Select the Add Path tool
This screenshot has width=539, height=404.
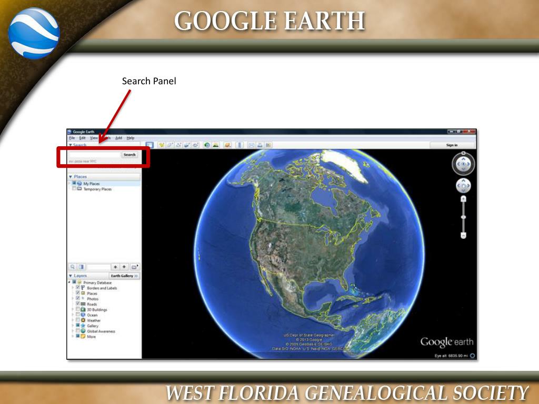tap(178, 145)
